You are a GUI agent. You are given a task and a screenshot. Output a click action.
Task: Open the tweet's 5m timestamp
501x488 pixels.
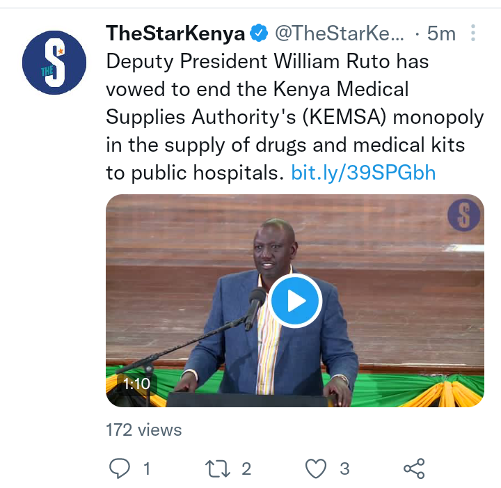[441, 33]
